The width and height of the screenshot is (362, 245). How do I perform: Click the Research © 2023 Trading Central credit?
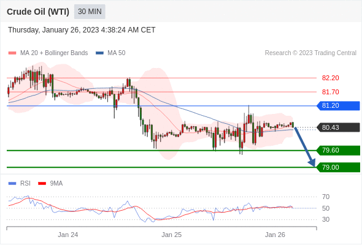(310, 53)
